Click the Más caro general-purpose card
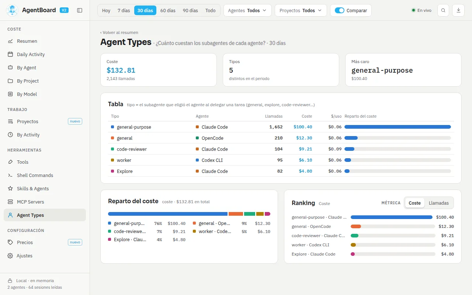 click(x=403, y=70)
